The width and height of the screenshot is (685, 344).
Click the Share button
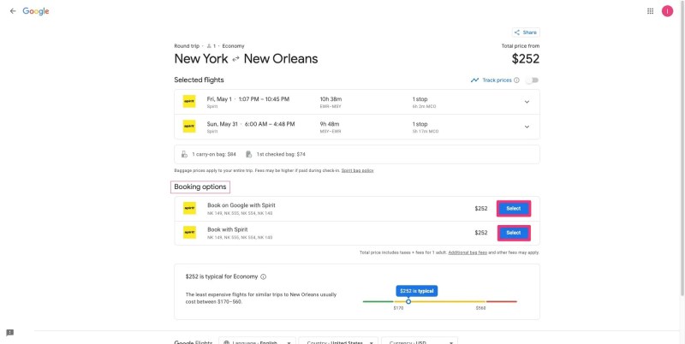pos(526,33)
